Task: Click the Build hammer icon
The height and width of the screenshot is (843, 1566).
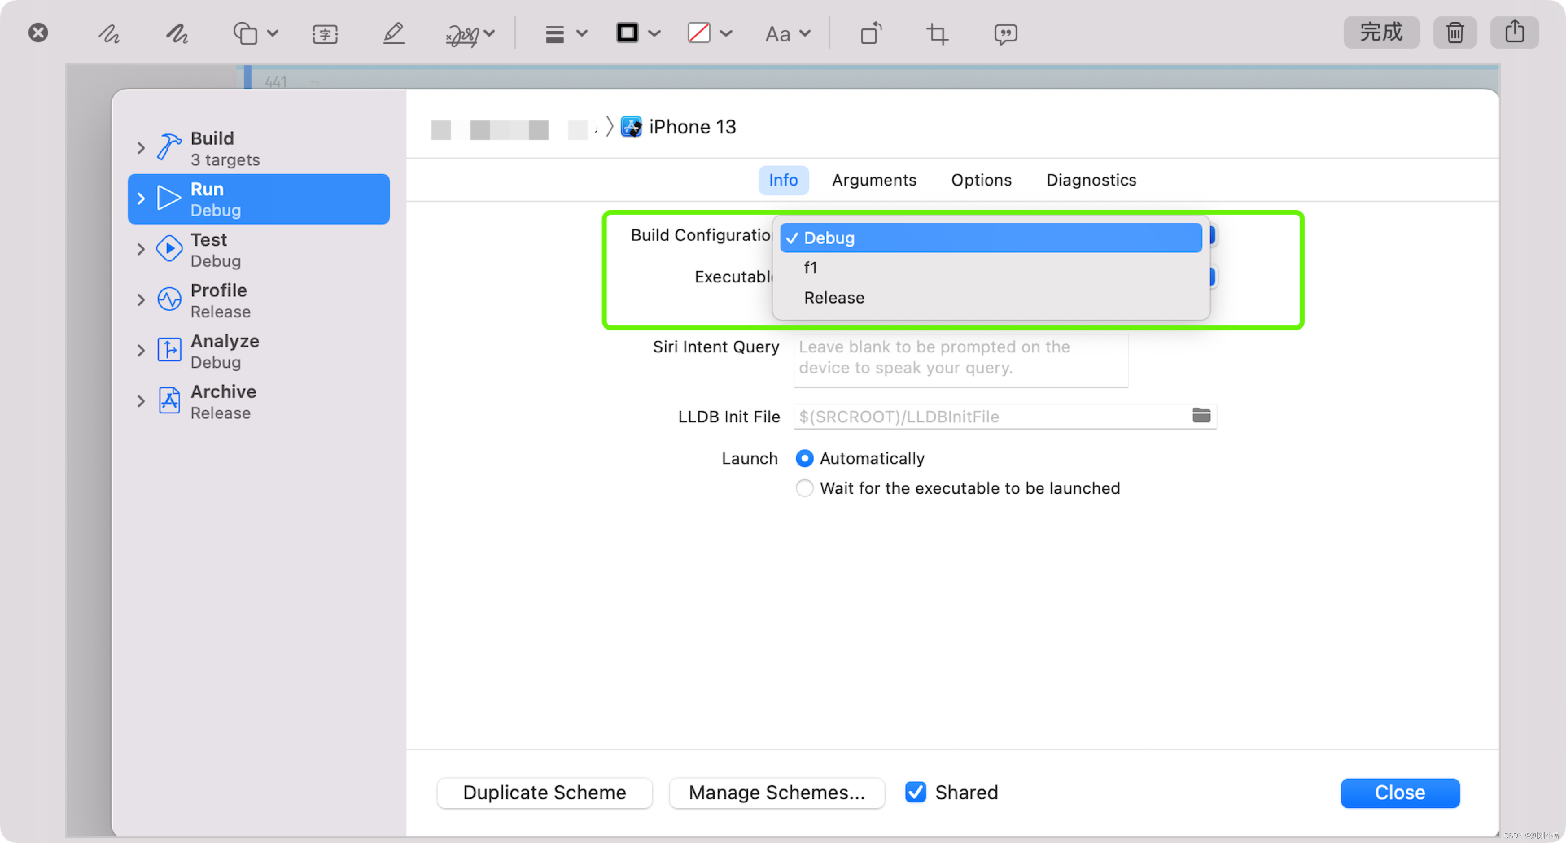Action: pos(169,147)
